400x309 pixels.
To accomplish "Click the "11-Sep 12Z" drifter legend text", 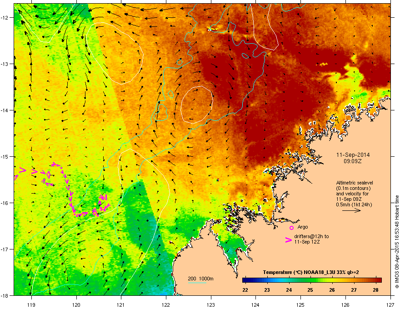I will (307, 242).
